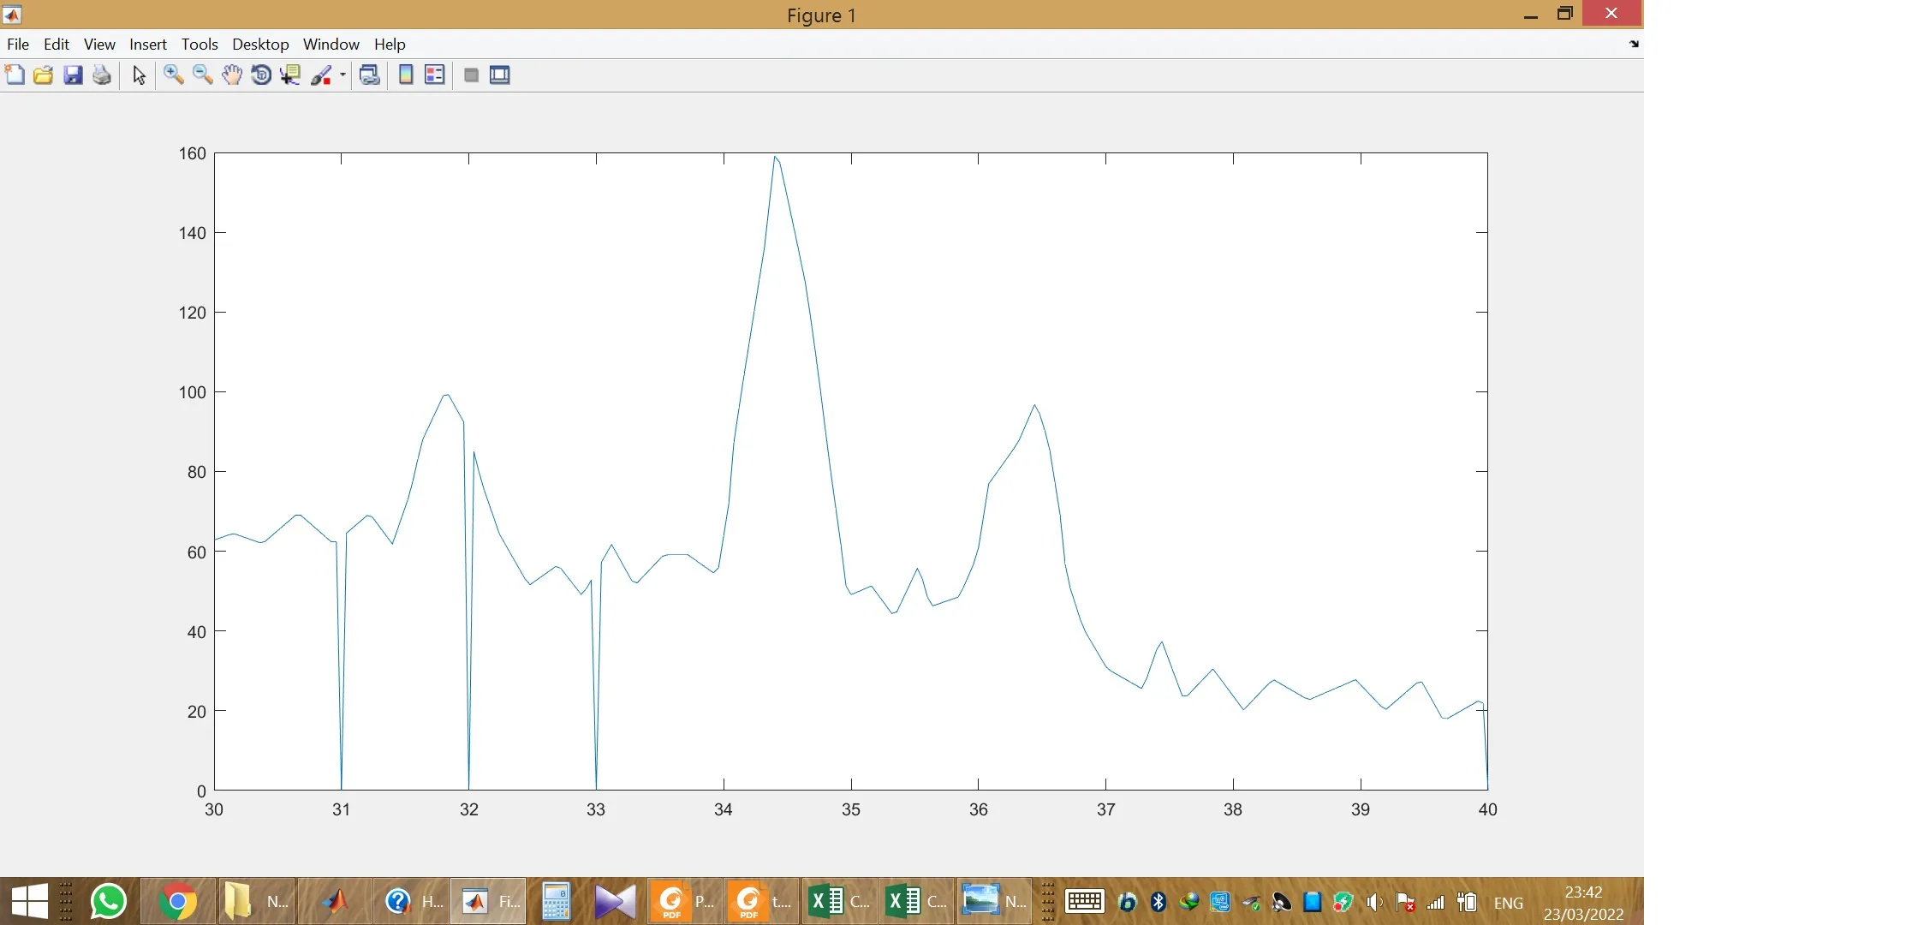The width and height of the screenshot is (1918, 925).
Task: Activate the Pan hand tool
Action: point(231,75)
